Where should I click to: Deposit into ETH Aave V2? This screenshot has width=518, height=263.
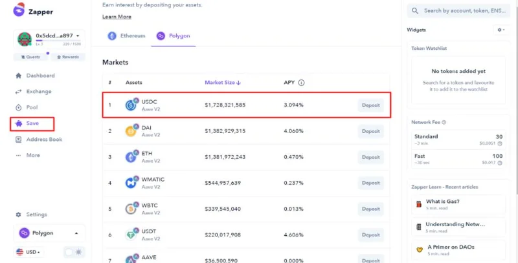(x=370, y=157)
